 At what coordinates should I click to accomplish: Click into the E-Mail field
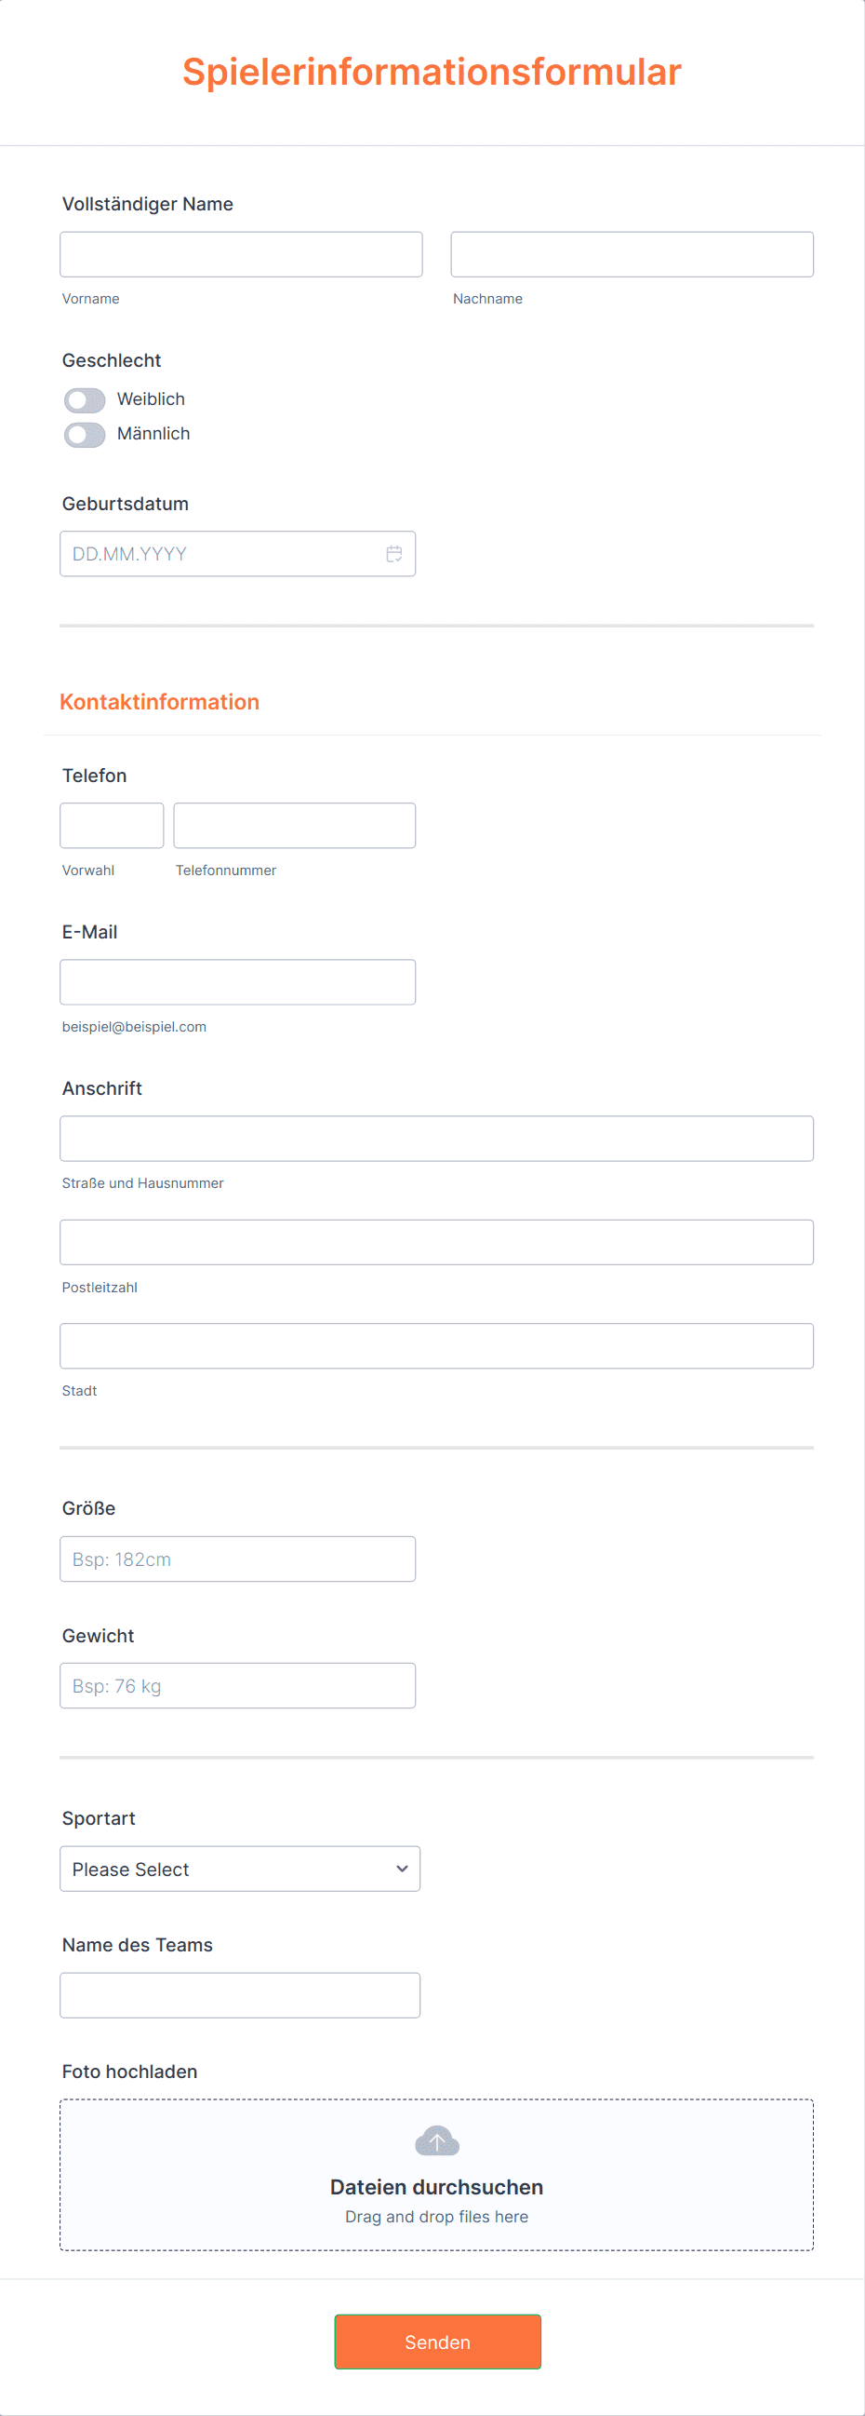click(238, 982)
